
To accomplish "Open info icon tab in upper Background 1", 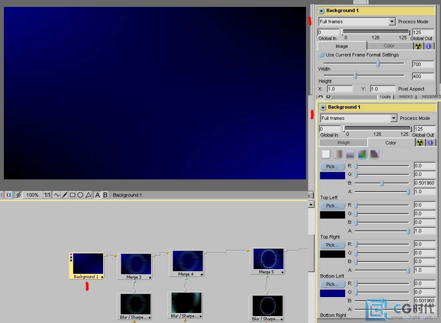I will point(428,46).
